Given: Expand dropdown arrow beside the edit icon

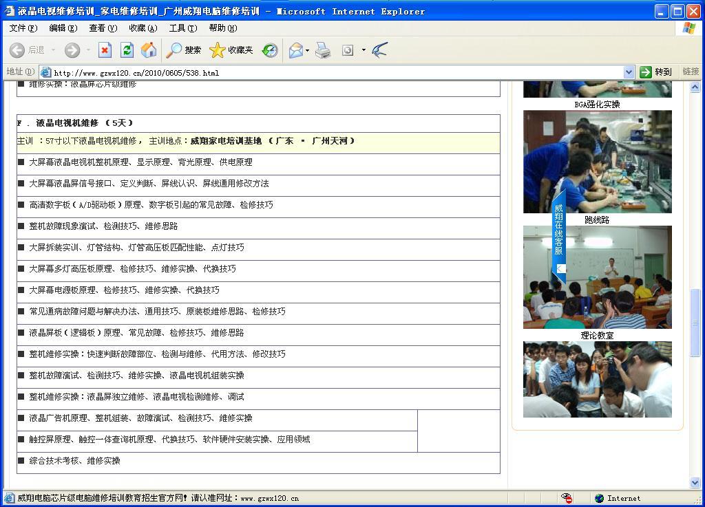Looking at the screenshot, I should [x=364, y=50].
